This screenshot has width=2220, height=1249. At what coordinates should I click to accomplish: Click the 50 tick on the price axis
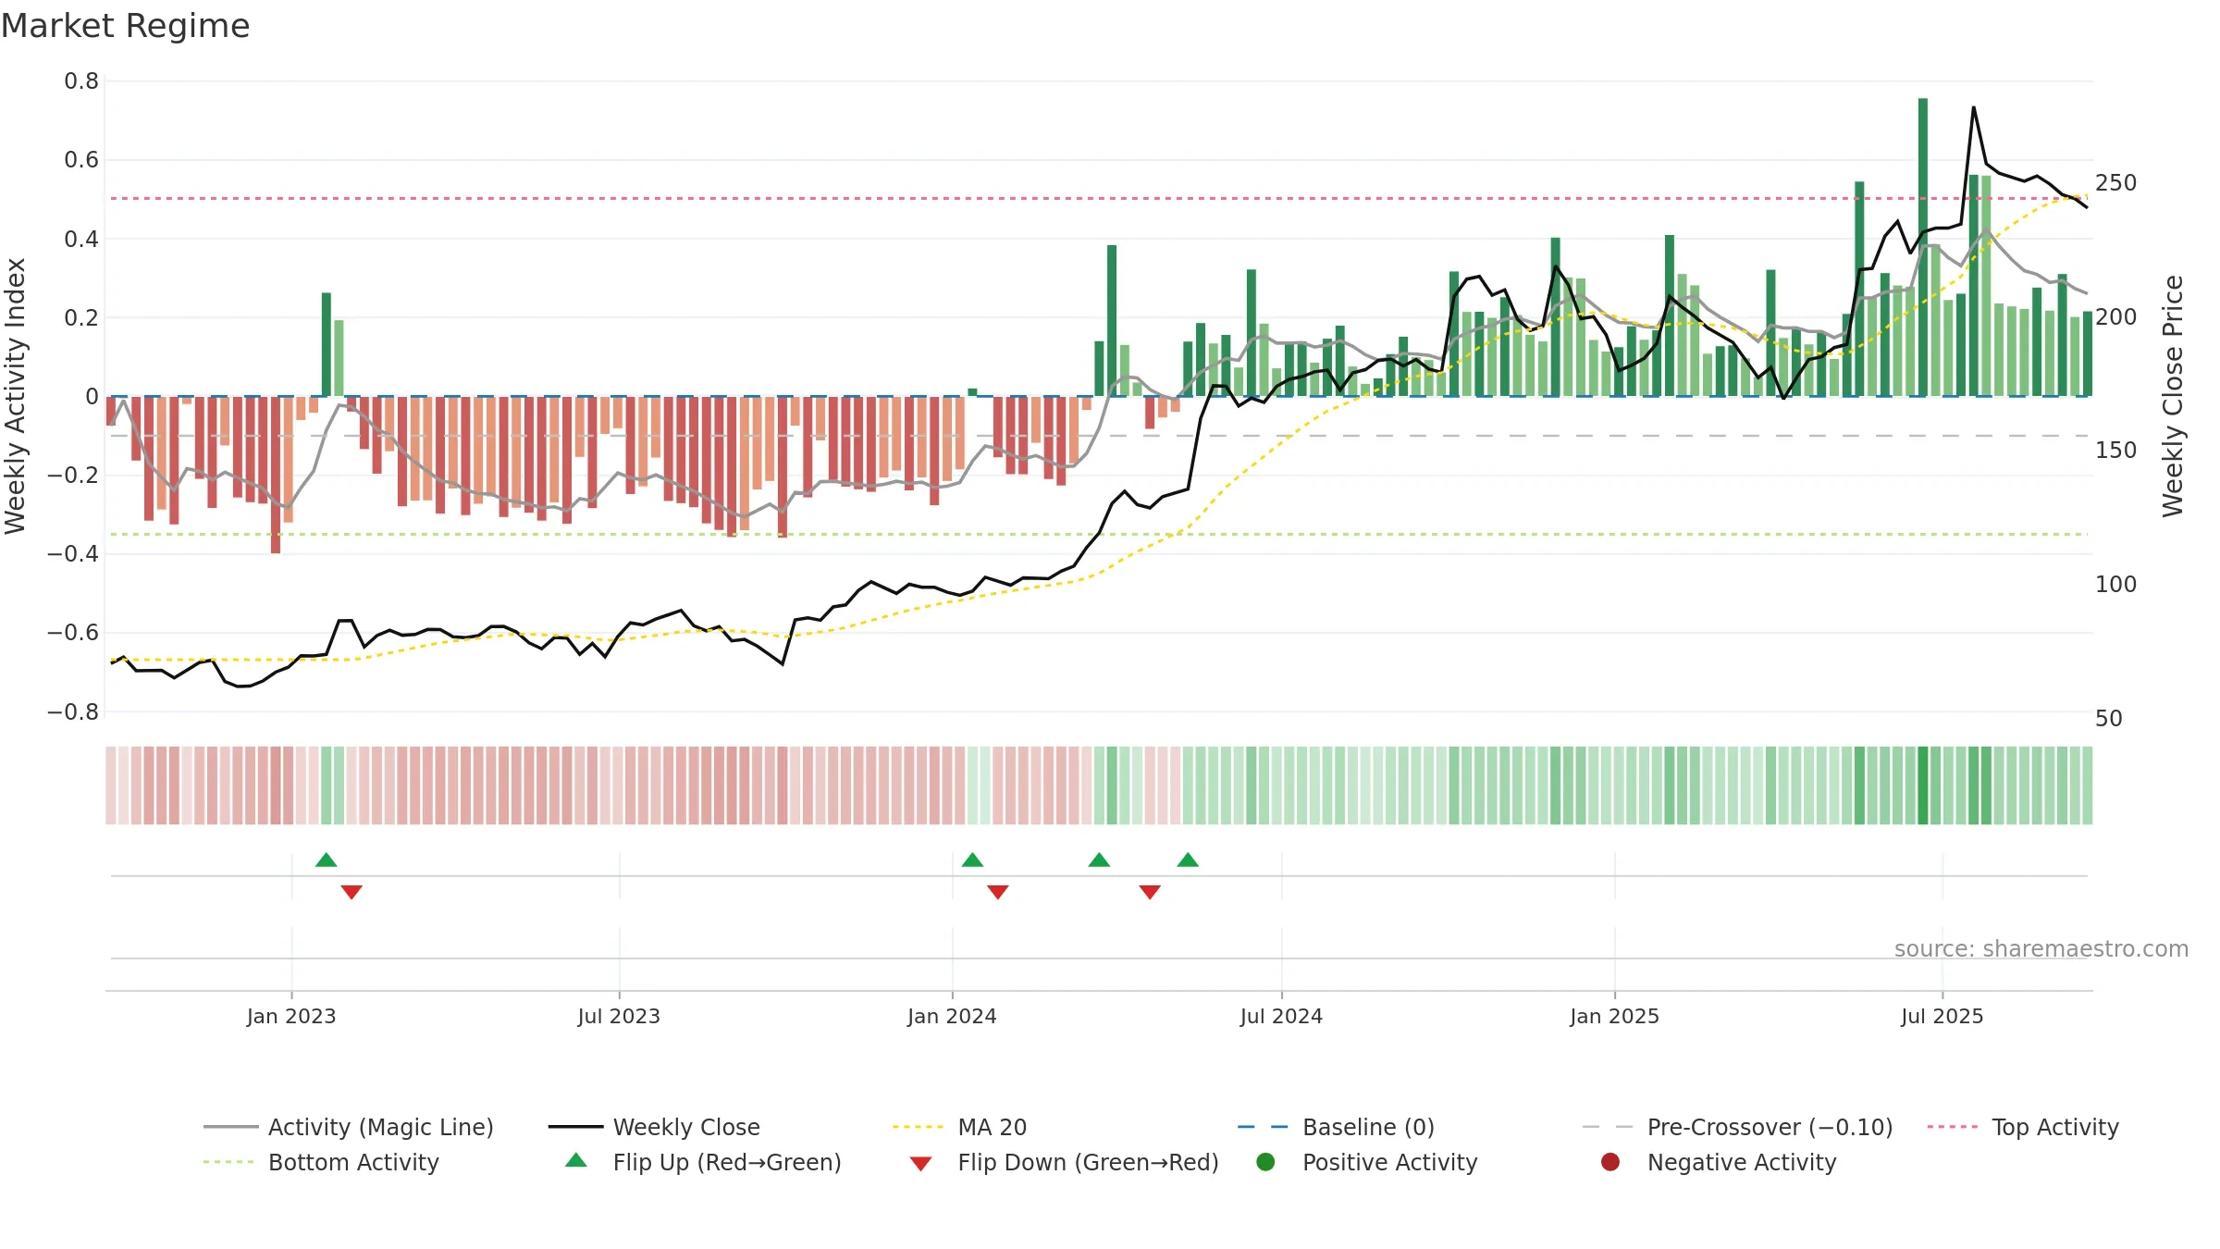2109,718
